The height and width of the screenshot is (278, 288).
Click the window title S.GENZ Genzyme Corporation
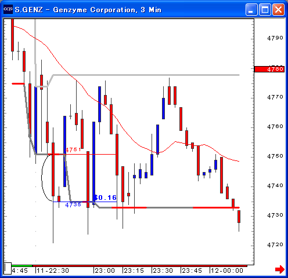click(88, 9)
